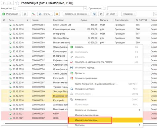Sort by the Счет-фактура column header

[122, 20]
